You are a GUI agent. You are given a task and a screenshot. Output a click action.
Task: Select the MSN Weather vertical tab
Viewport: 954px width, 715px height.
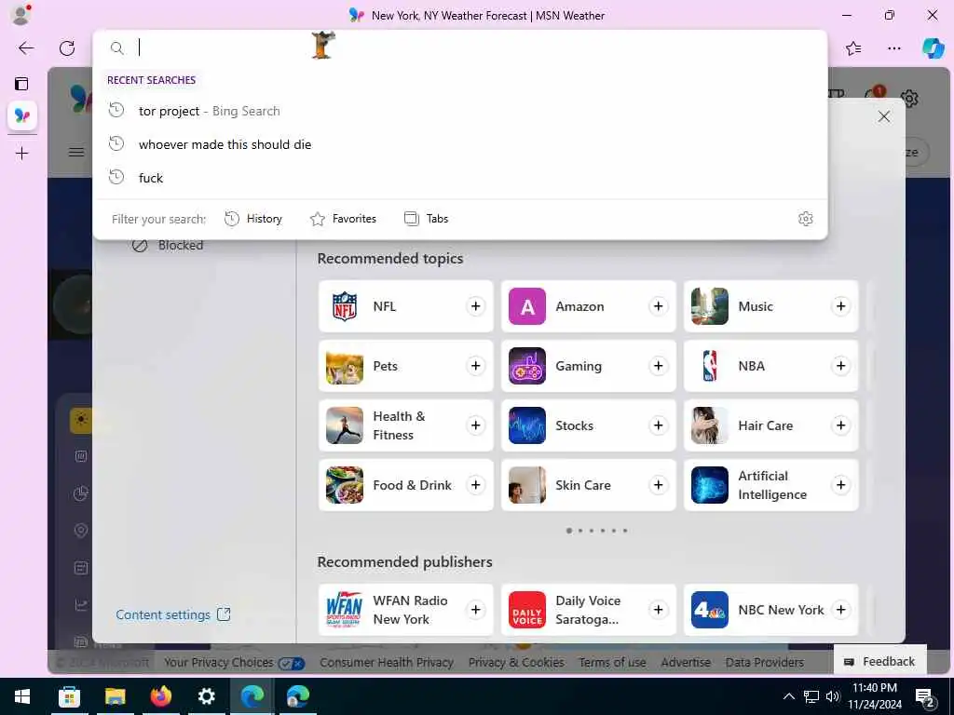pos(22,115)
